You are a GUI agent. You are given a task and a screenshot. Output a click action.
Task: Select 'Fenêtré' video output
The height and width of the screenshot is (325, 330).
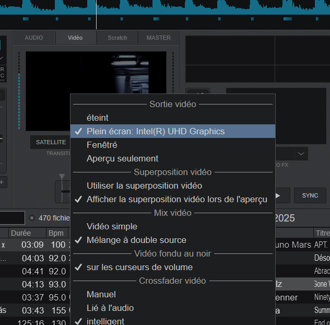pos(102,145)
